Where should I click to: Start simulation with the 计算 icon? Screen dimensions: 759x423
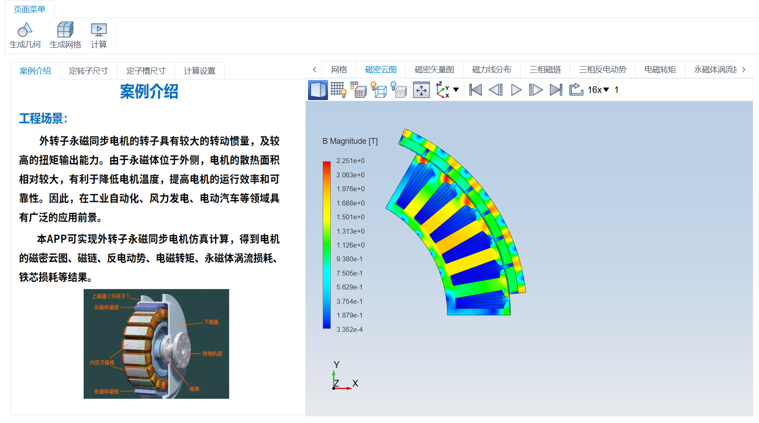pos(99,30)
